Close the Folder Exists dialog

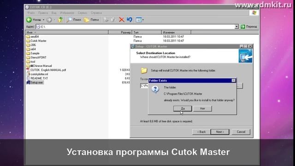234,81
